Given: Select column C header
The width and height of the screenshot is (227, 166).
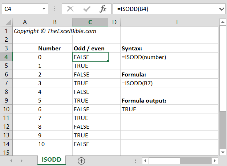Looking at the screenshot, I should (x=90, y=22).
